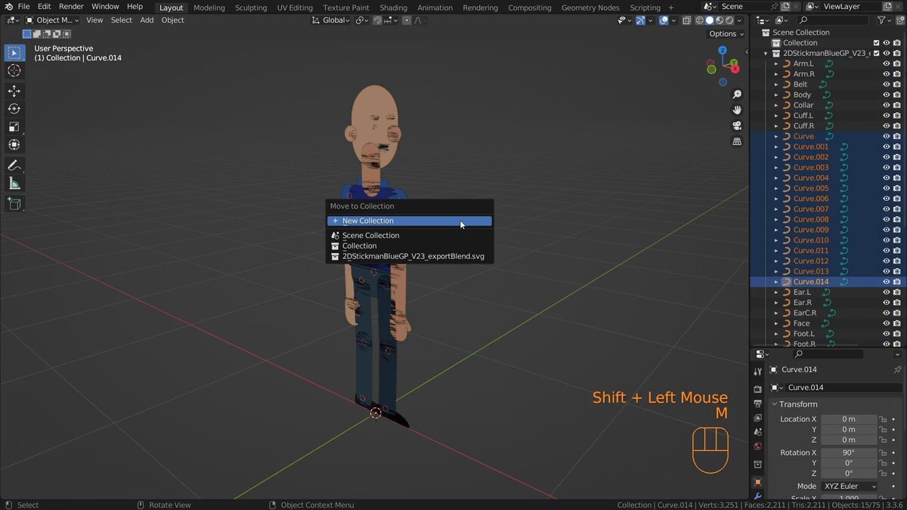Pick the Measure tool

point(14,184)
